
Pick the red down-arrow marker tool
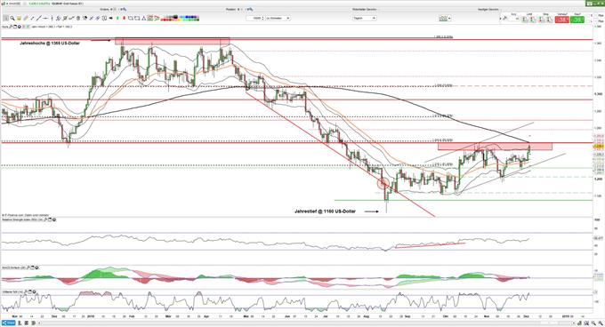124,18
